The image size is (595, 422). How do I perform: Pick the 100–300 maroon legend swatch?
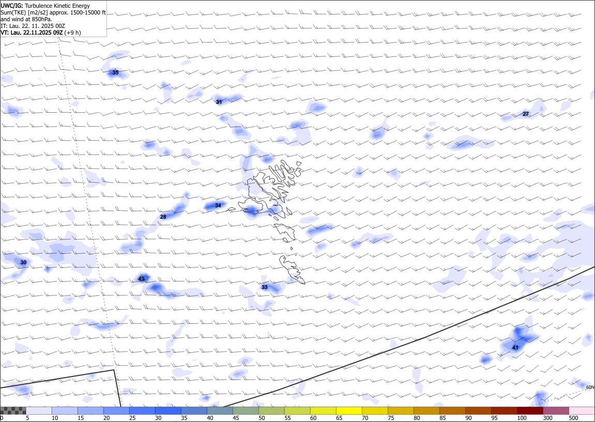[530, 411]
